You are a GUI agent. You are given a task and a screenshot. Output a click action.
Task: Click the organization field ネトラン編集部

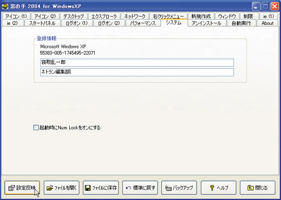point(137,72)
